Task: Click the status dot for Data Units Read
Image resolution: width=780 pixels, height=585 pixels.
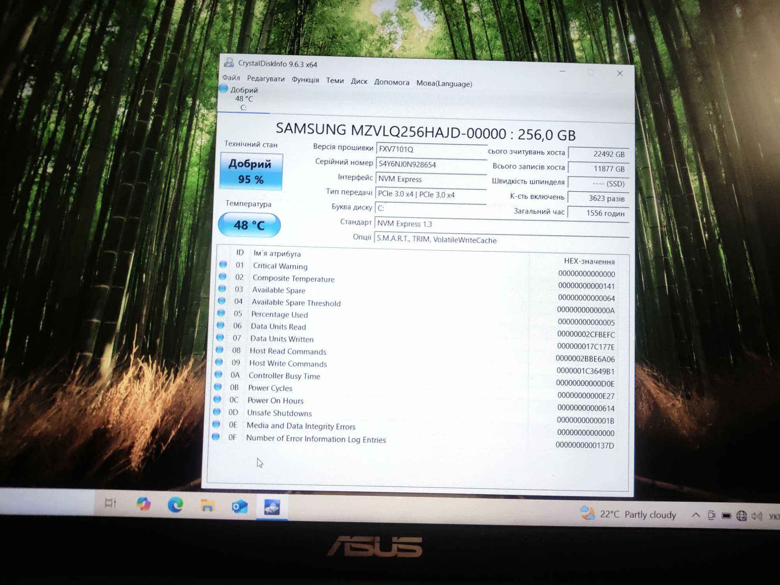Action: 220,325
